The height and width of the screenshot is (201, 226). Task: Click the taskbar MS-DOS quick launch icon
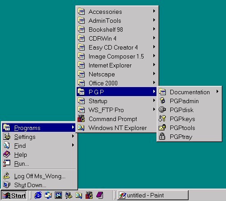89,195
